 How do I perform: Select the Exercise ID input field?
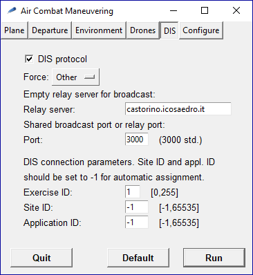(x=133, y=192)
